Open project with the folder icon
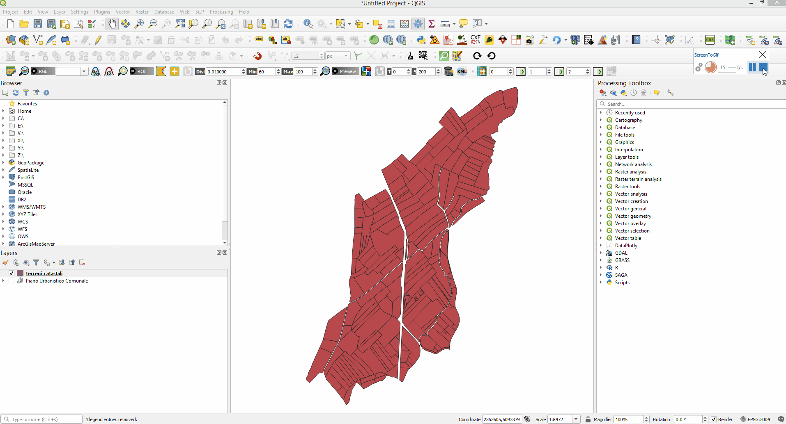This screenshot has width=786, height=424. (x=24, y=24)
